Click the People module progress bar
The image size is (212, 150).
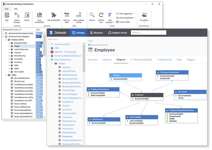[39, 46]
